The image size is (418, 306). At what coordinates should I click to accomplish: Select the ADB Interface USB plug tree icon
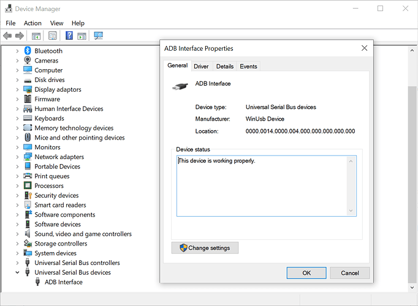pos(37,282)
